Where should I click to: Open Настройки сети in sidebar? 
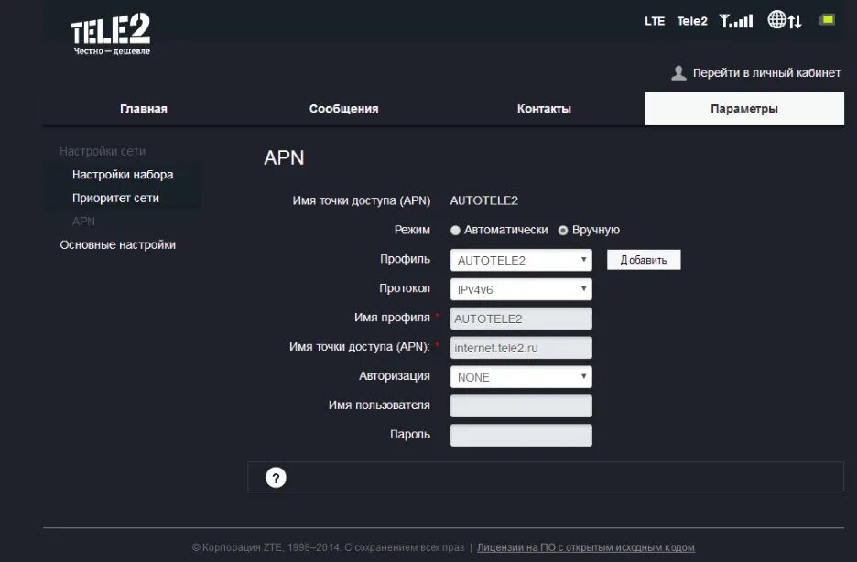coord(103,151)
